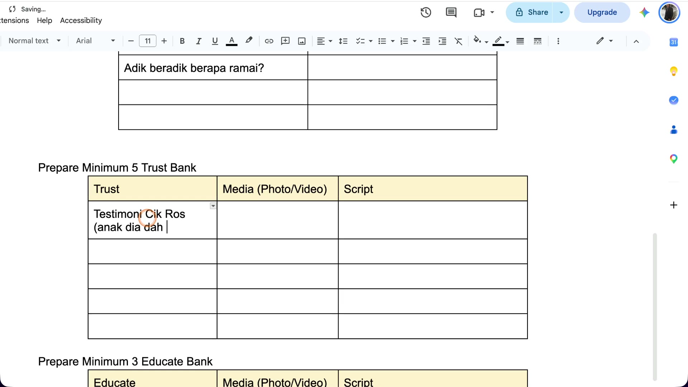Image resolution: width=688 pixels, height=387 pixels.
Task: Increase indent toolbar icon
Action: click(443, 41)
